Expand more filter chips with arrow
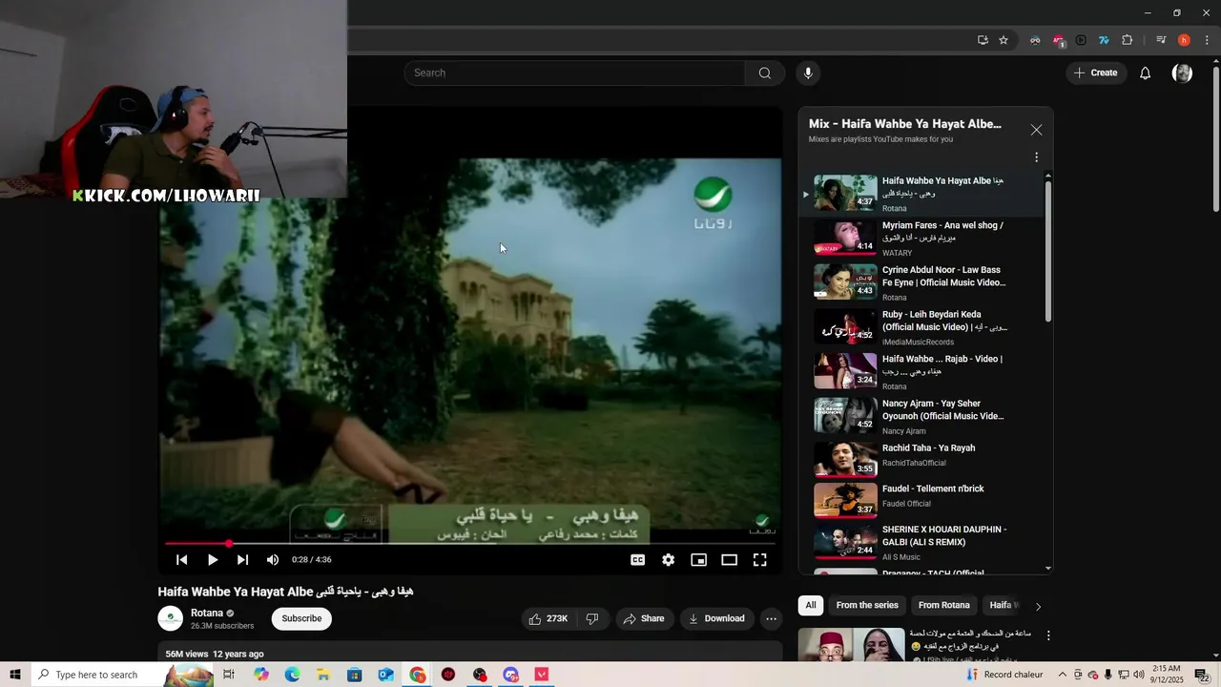The width and height of the screenshot is (1221, 687). (1038, 606)
